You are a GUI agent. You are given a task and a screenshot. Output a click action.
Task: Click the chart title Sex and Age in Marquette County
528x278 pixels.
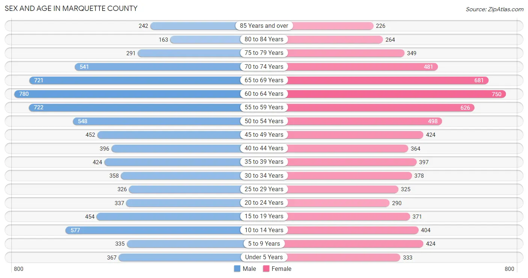pyautogui.click(x=71, y=8)
